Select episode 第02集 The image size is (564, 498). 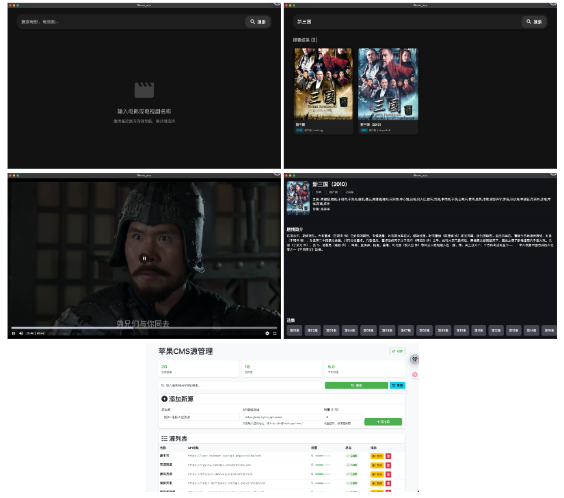tap(312, 331)
